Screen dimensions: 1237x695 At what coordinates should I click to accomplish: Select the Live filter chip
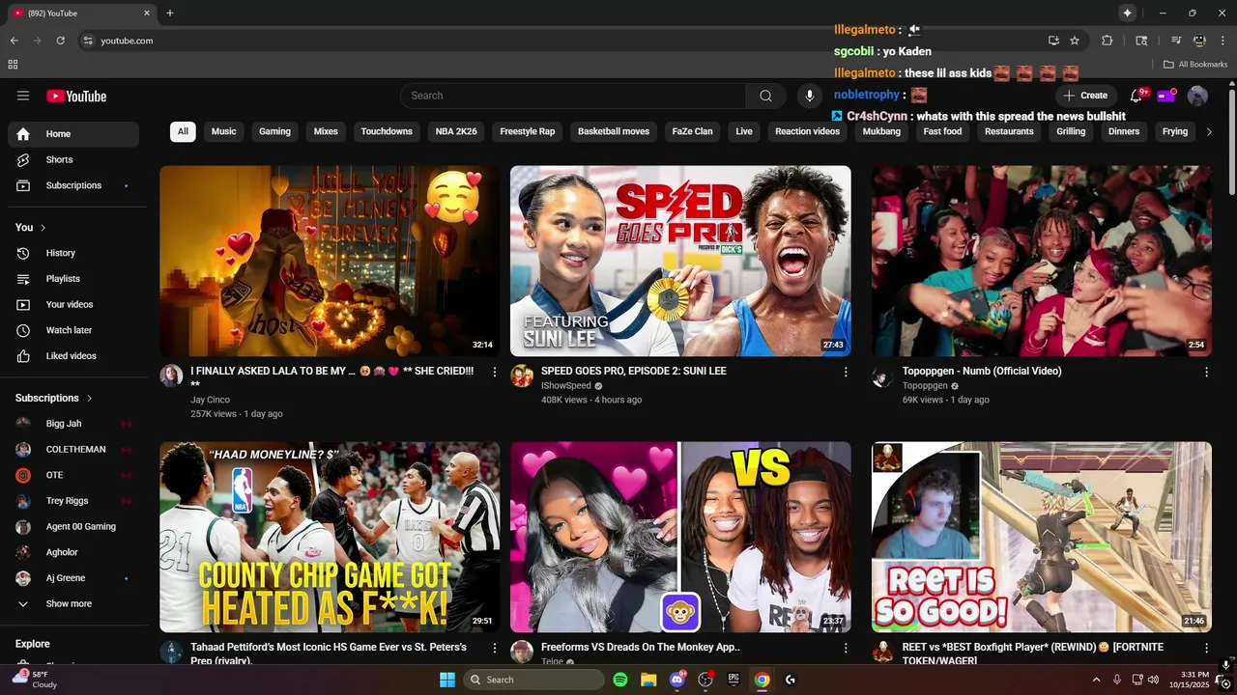[x=744, y=131]
